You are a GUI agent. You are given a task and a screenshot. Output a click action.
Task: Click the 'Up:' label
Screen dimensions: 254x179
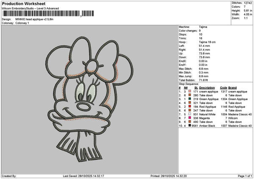181,54
